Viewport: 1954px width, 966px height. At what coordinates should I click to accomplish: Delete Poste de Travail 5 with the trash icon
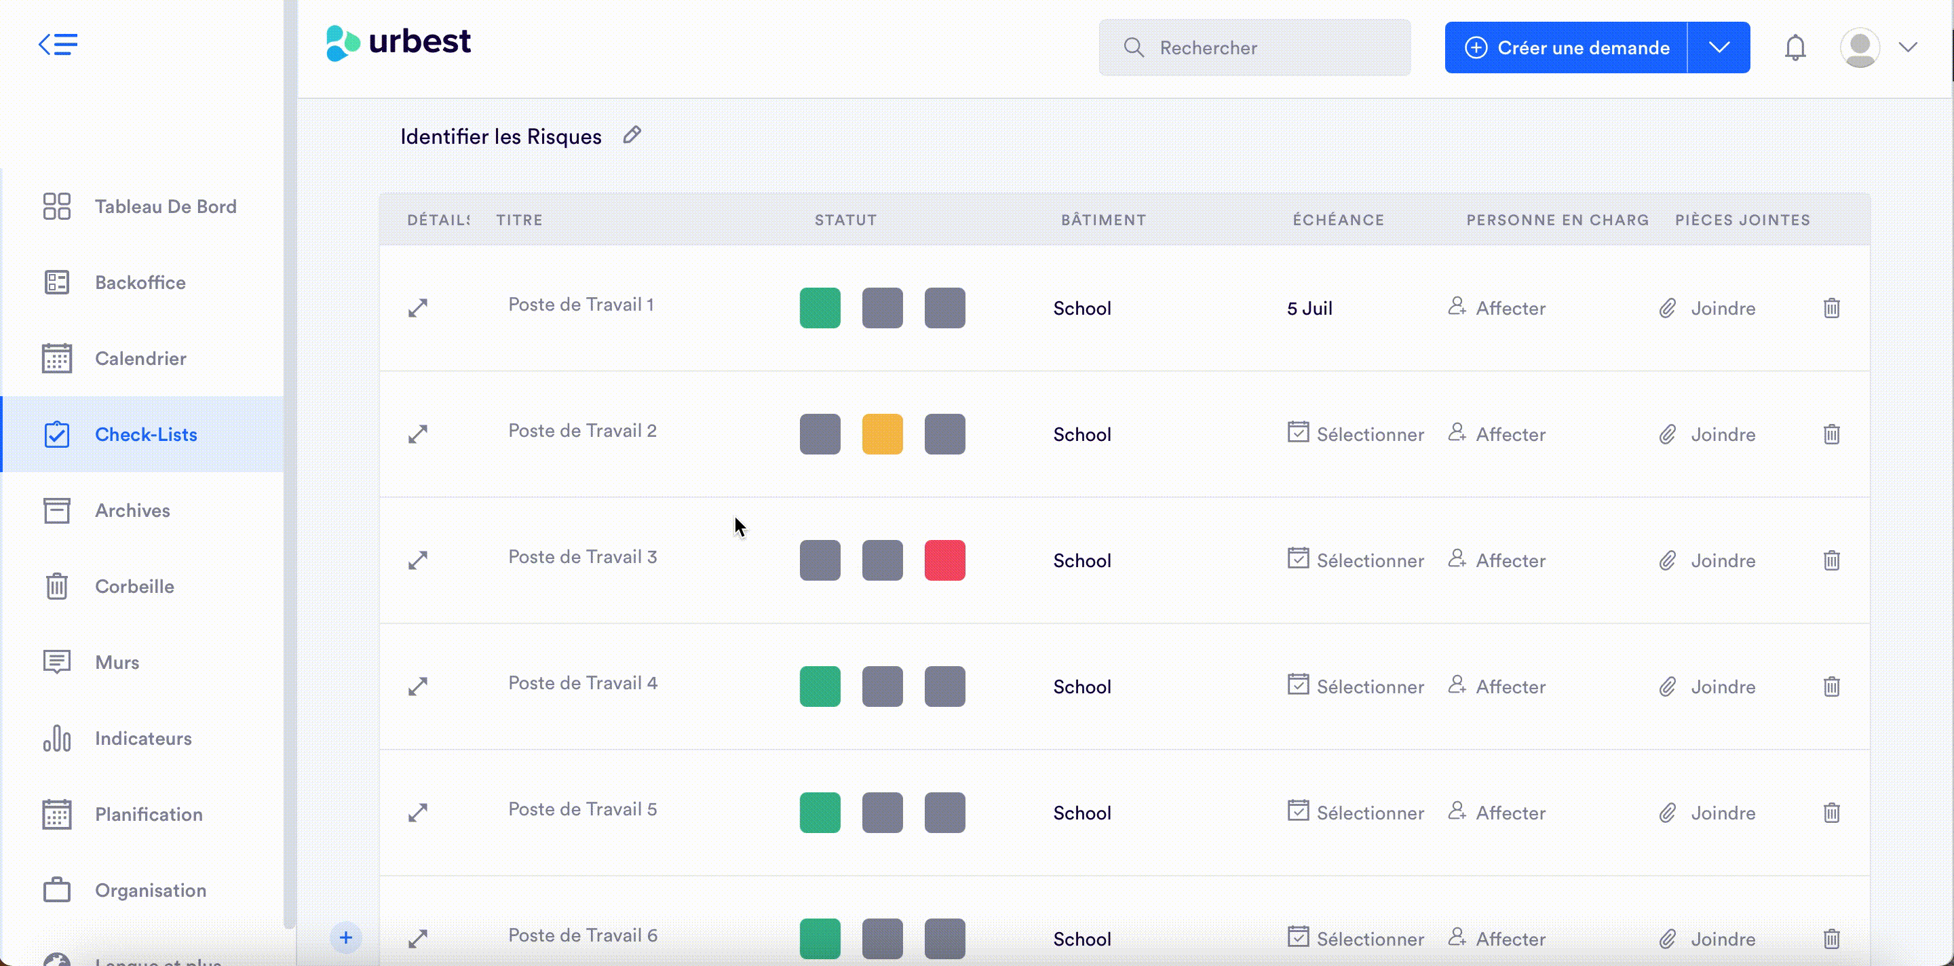pos(1831,813)
